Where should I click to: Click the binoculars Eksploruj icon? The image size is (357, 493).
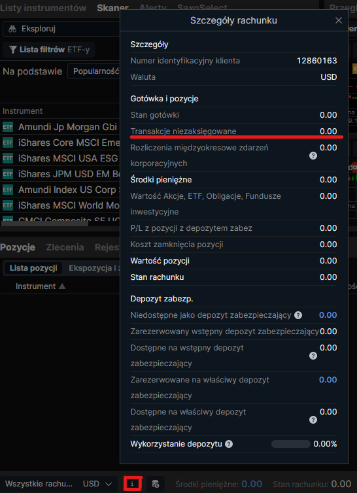pyautogui.click(x=12, y=29)
